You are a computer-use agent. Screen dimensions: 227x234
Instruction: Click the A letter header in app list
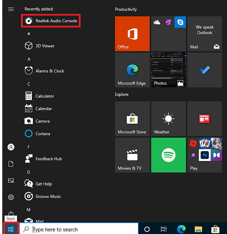29,59
